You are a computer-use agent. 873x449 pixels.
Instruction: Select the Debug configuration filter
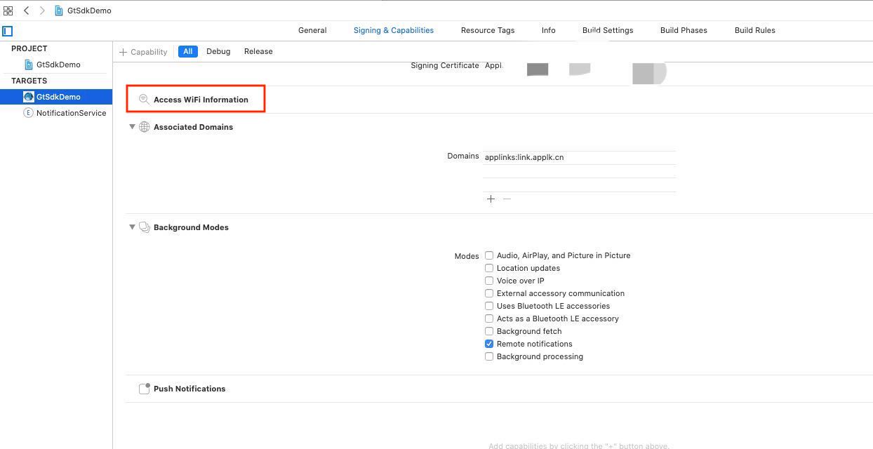coord(218,51)
